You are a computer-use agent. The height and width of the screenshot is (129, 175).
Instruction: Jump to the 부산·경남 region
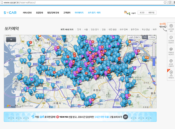146,29
